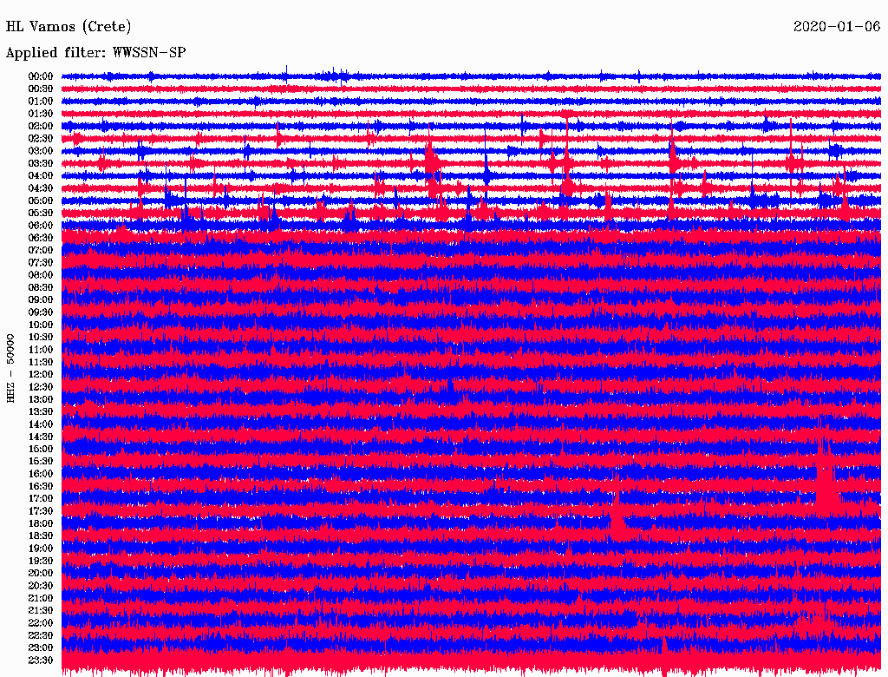Click the 14:00 time label
This screenshot has width=888, height=677.
coord(41,424)
